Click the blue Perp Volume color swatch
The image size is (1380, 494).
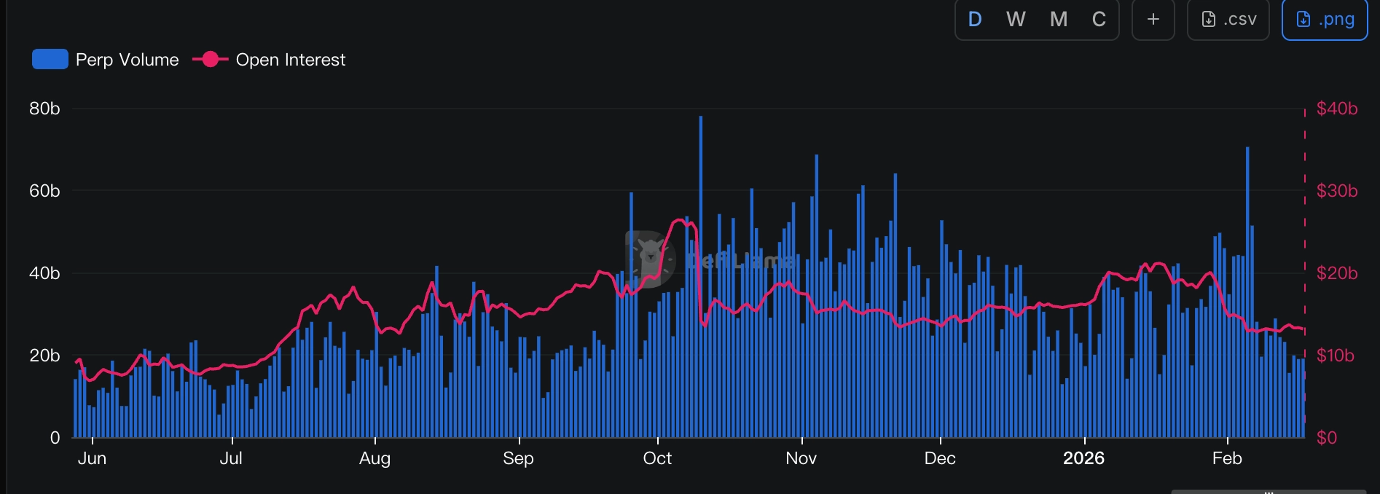[x=50, y=60]
